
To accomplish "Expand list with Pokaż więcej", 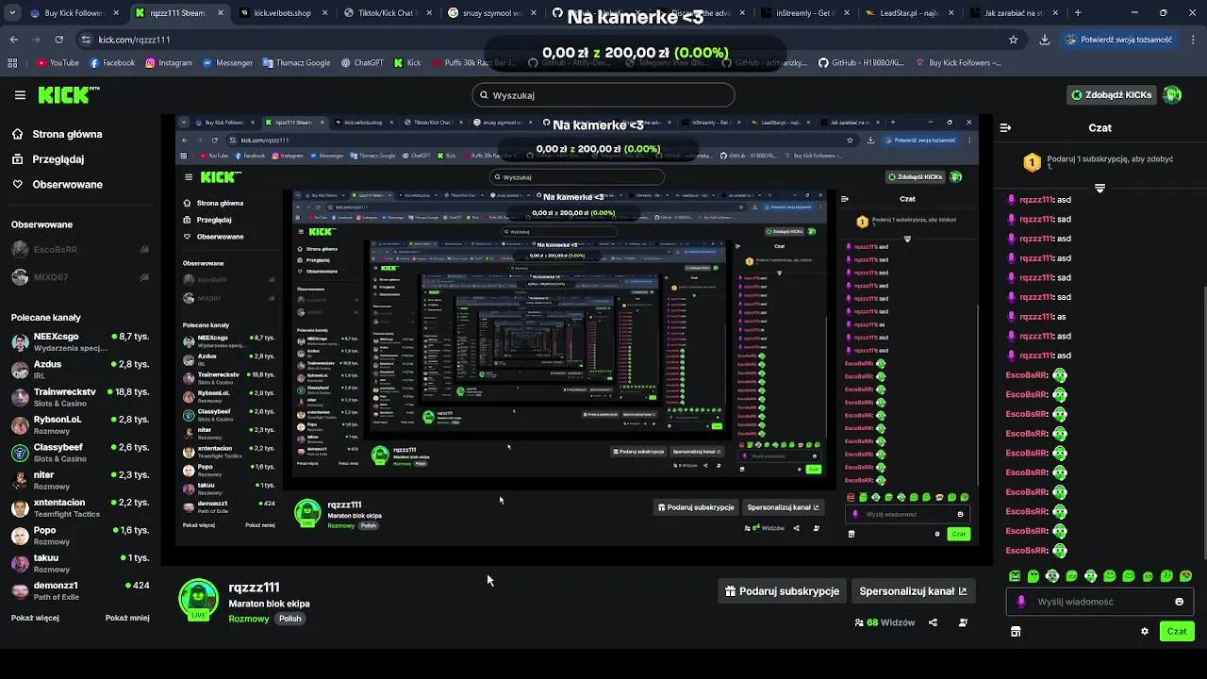I will pos(35,618).
